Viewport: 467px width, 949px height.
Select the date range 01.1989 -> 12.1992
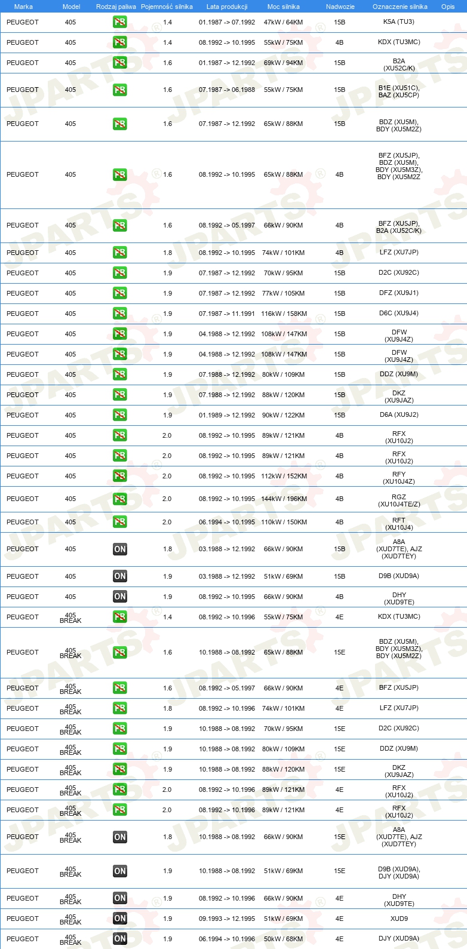pos(227,415)
